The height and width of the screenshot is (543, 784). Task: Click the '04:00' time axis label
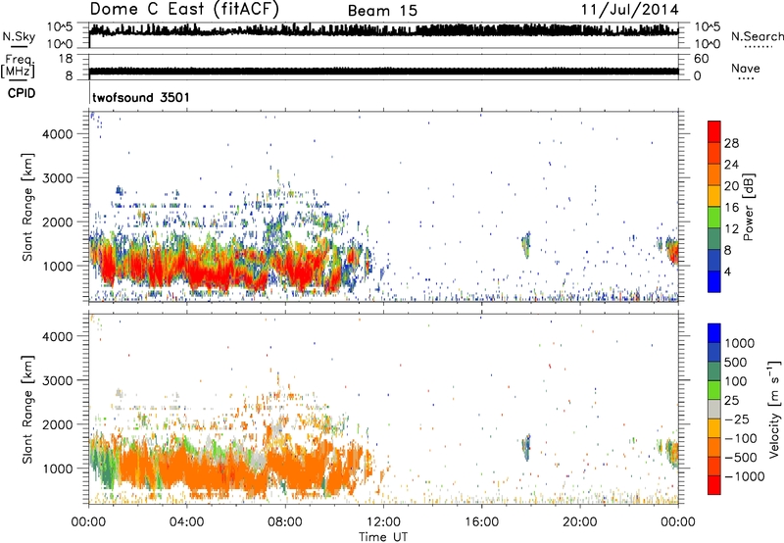tap(186, 522)
